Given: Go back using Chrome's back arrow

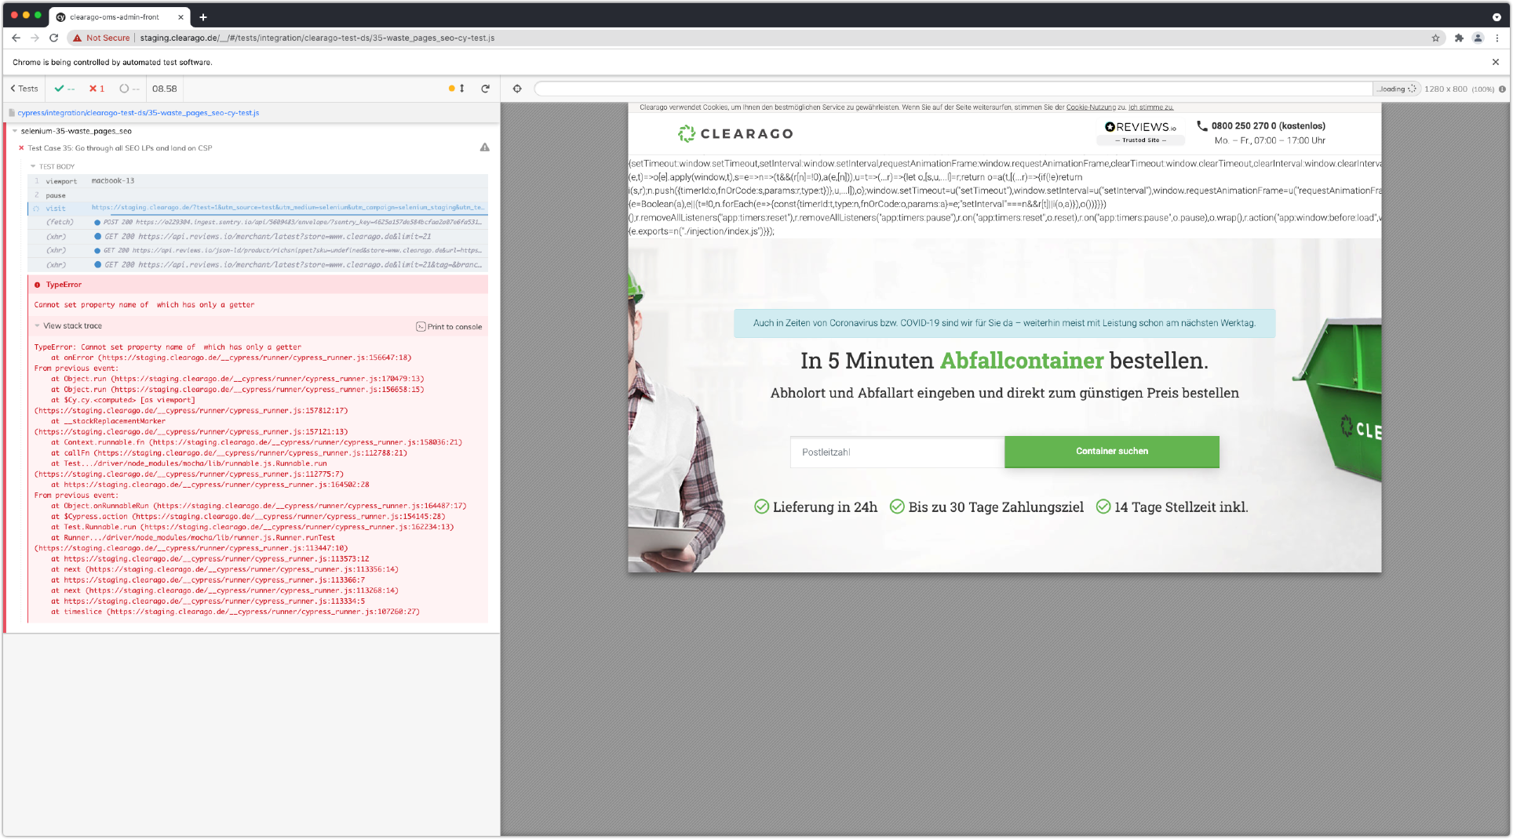Looking at the screenshot, I should coord(16,38).
